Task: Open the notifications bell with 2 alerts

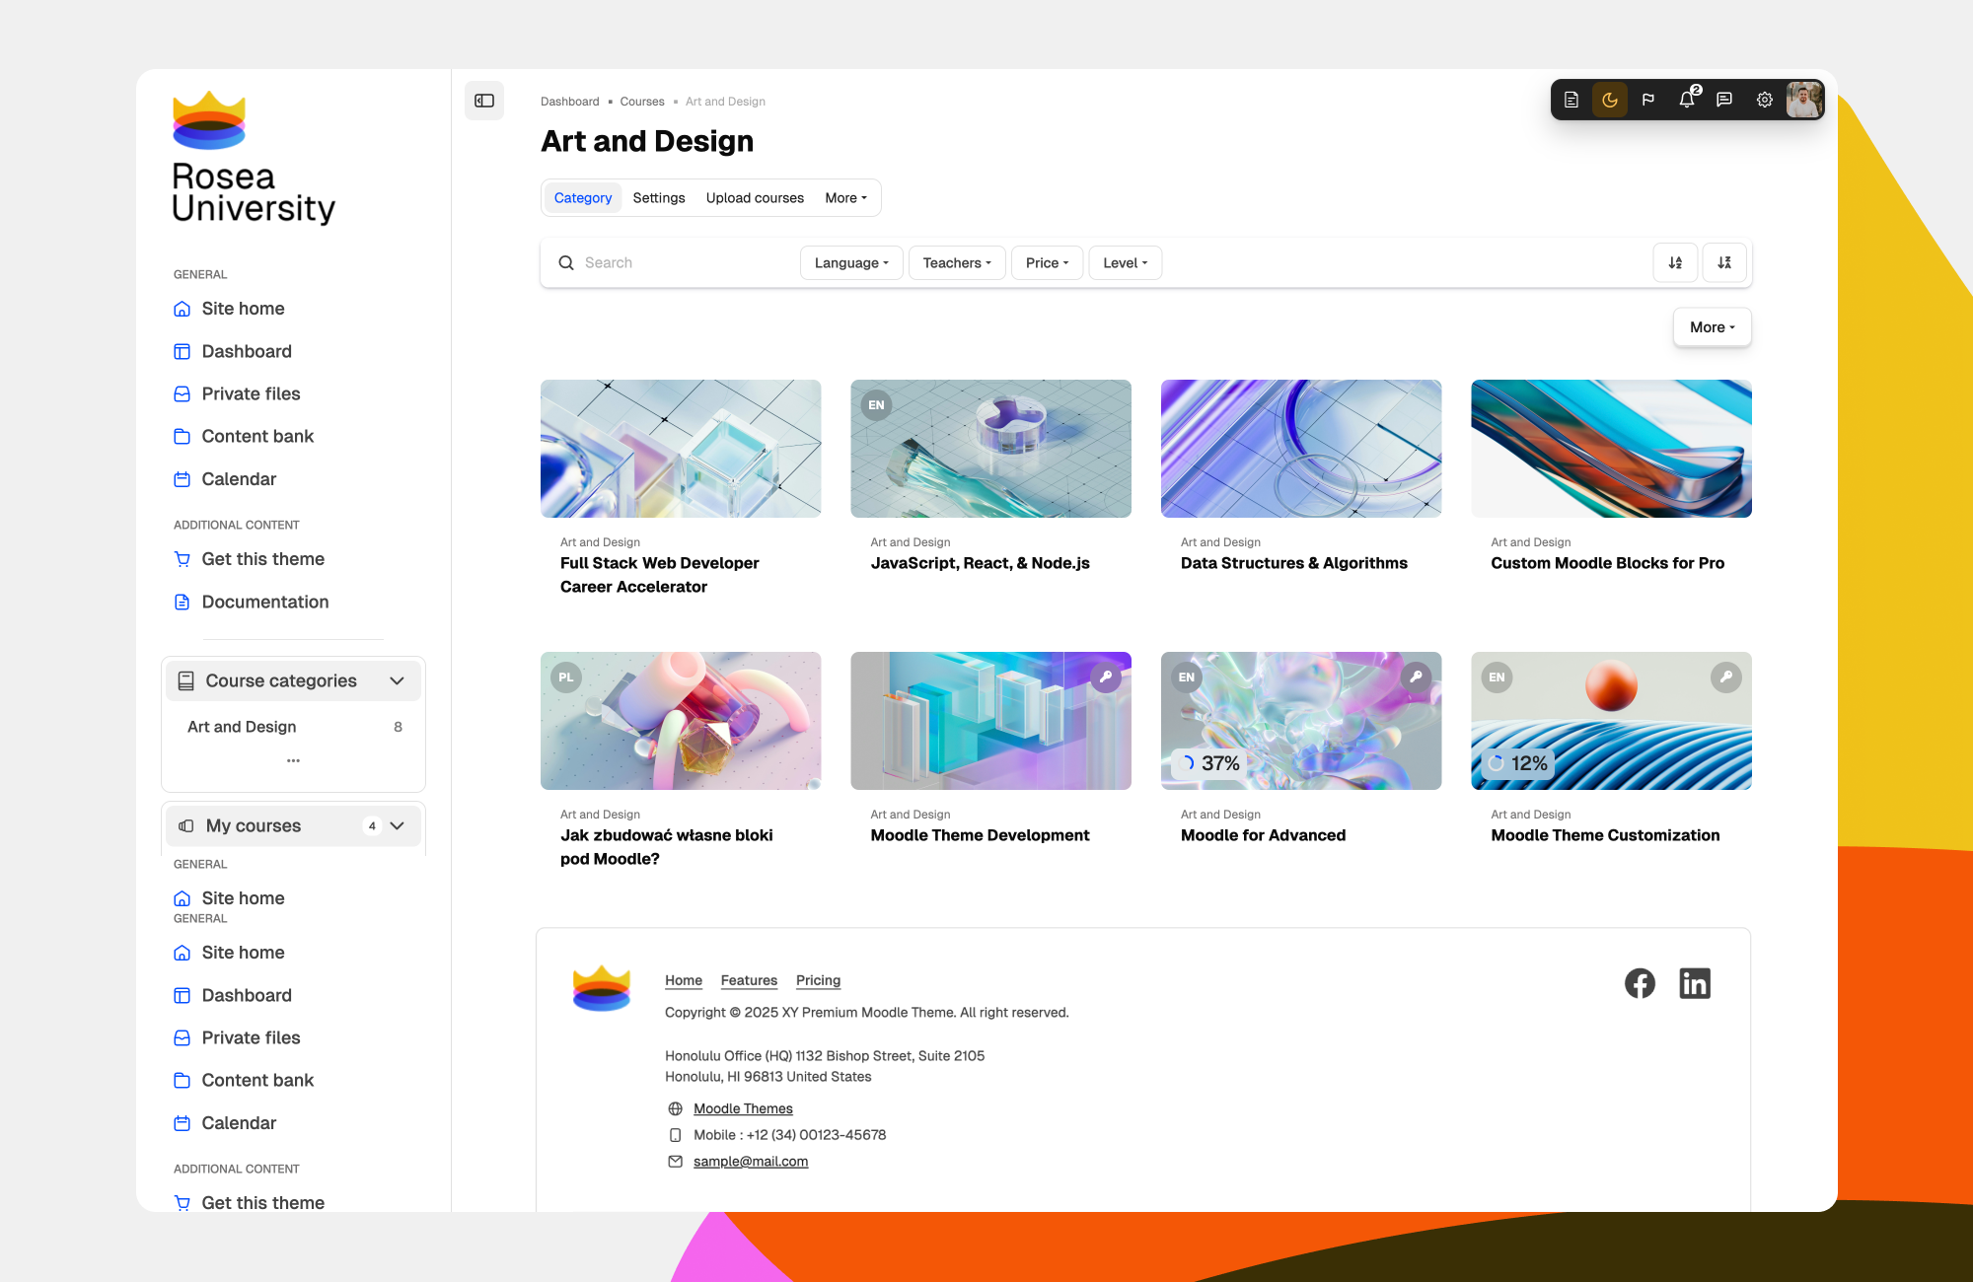Action: coord(1687,99)
